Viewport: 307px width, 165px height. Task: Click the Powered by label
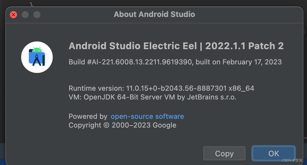click(x=88, y=116)
